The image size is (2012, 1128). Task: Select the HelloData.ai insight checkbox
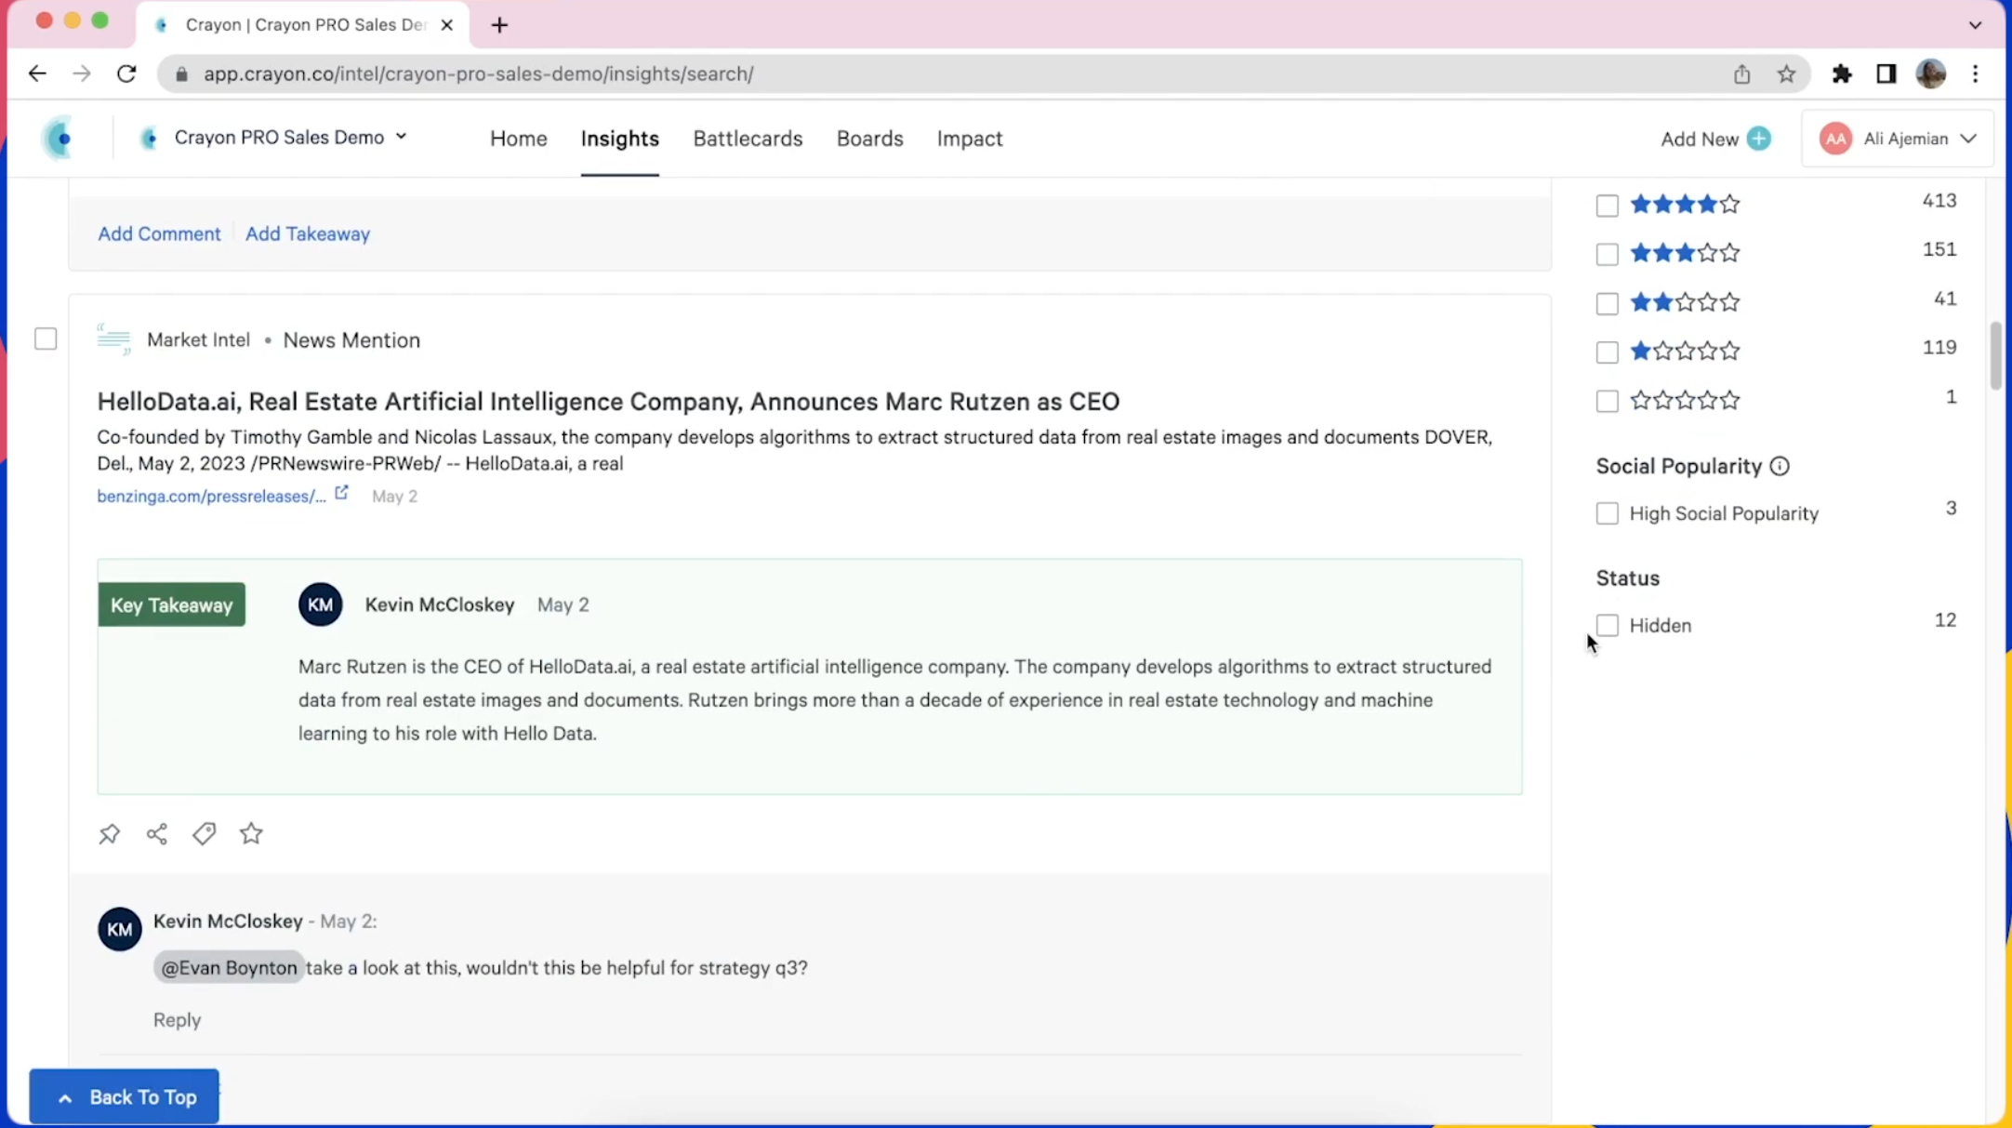pos(46,339)
